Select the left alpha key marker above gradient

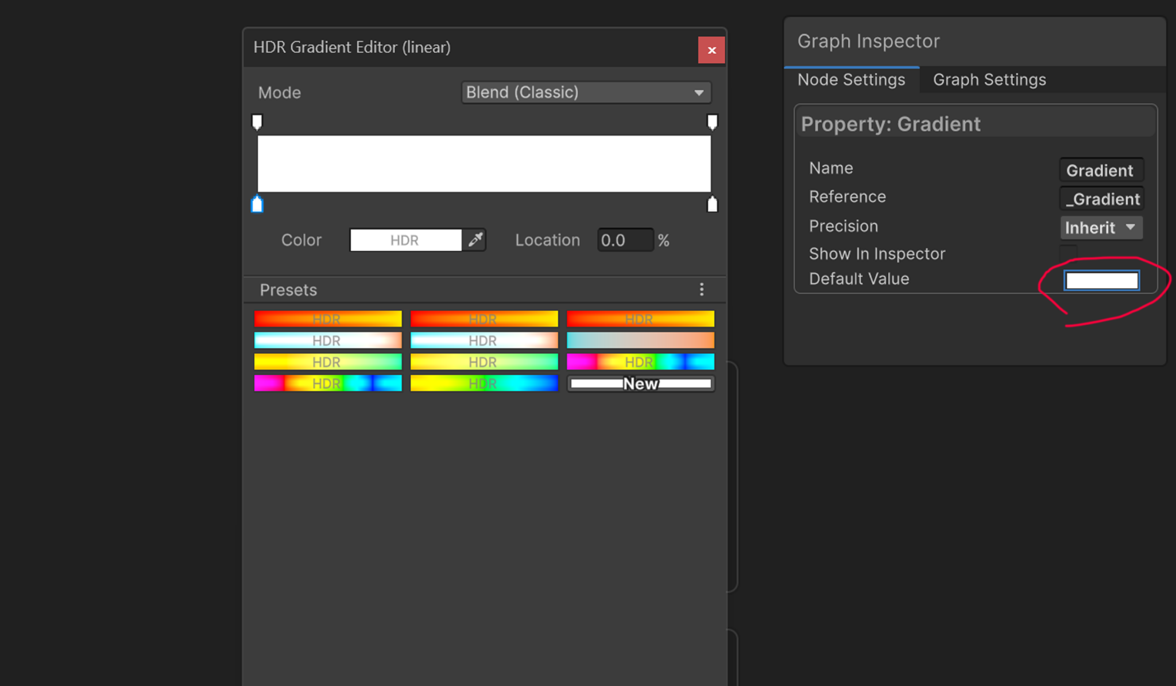point(257,122)
